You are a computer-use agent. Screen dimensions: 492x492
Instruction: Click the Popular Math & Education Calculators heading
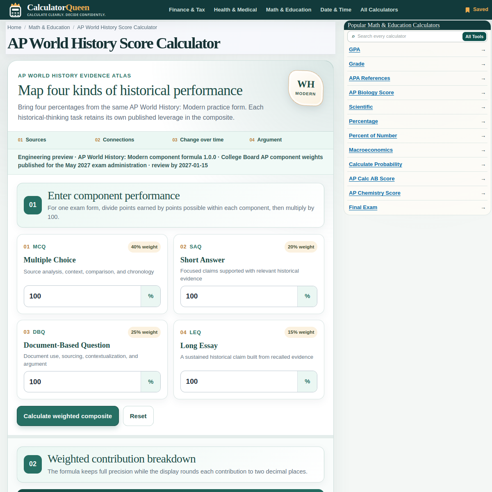coord(394,25)
